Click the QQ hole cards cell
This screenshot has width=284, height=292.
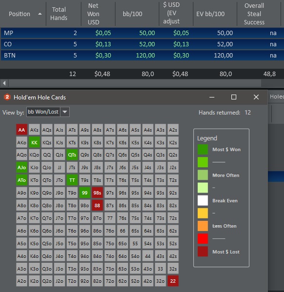(x=47, y=155)
